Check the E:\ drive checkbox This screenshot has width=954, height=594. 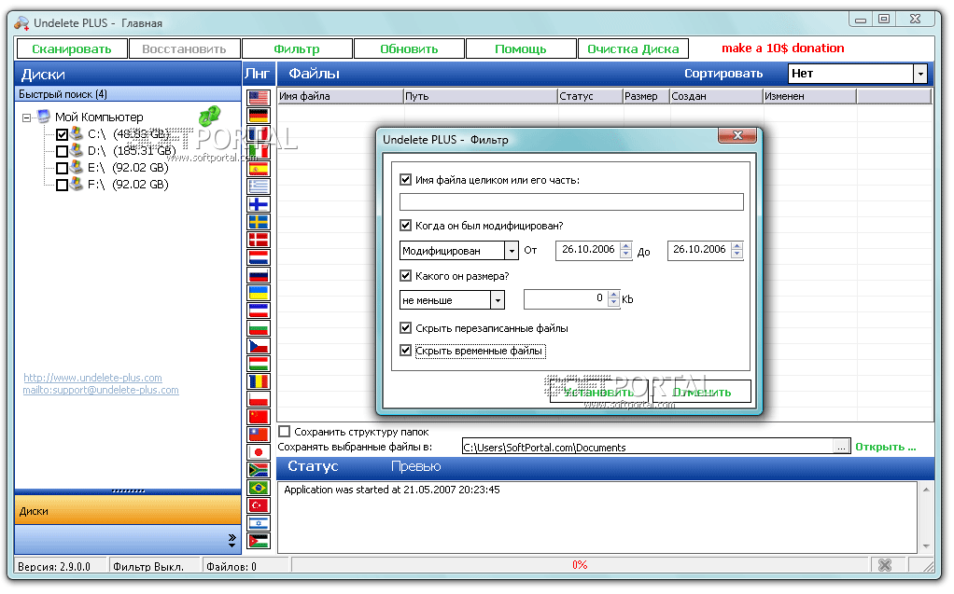click(x=62, y=169)
